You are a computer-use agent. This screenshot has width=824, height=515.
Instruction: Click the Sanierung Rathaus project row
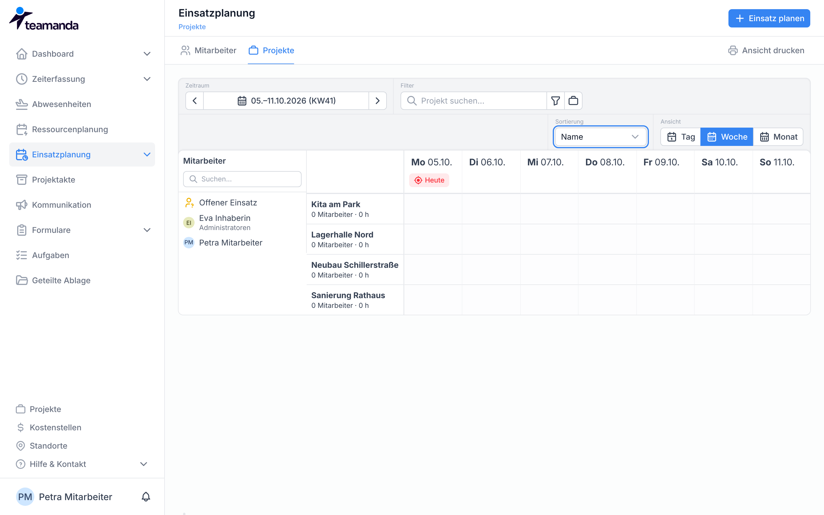(355, 300)
